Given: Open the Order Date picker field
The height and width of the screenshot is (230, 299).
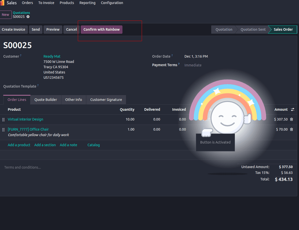Looking at the screenshot, I should (196, 56).
